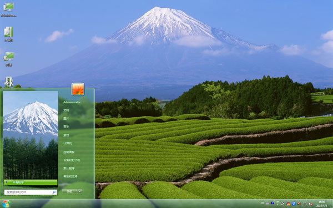
Task: Click the network monitor tray icon
Action: (305, 204)
